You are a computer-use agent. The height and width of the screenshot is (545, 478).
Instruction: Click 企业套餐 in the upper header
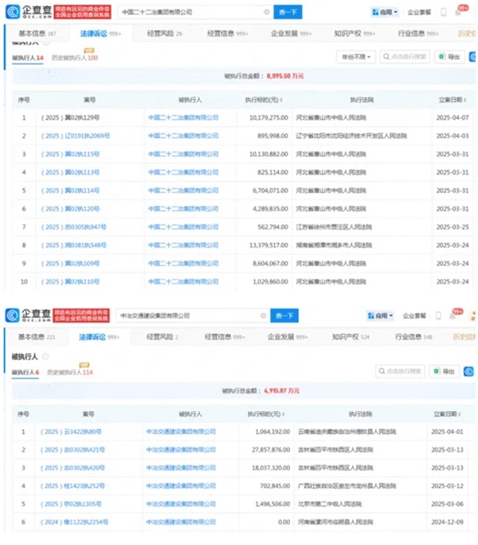(419, 13)
